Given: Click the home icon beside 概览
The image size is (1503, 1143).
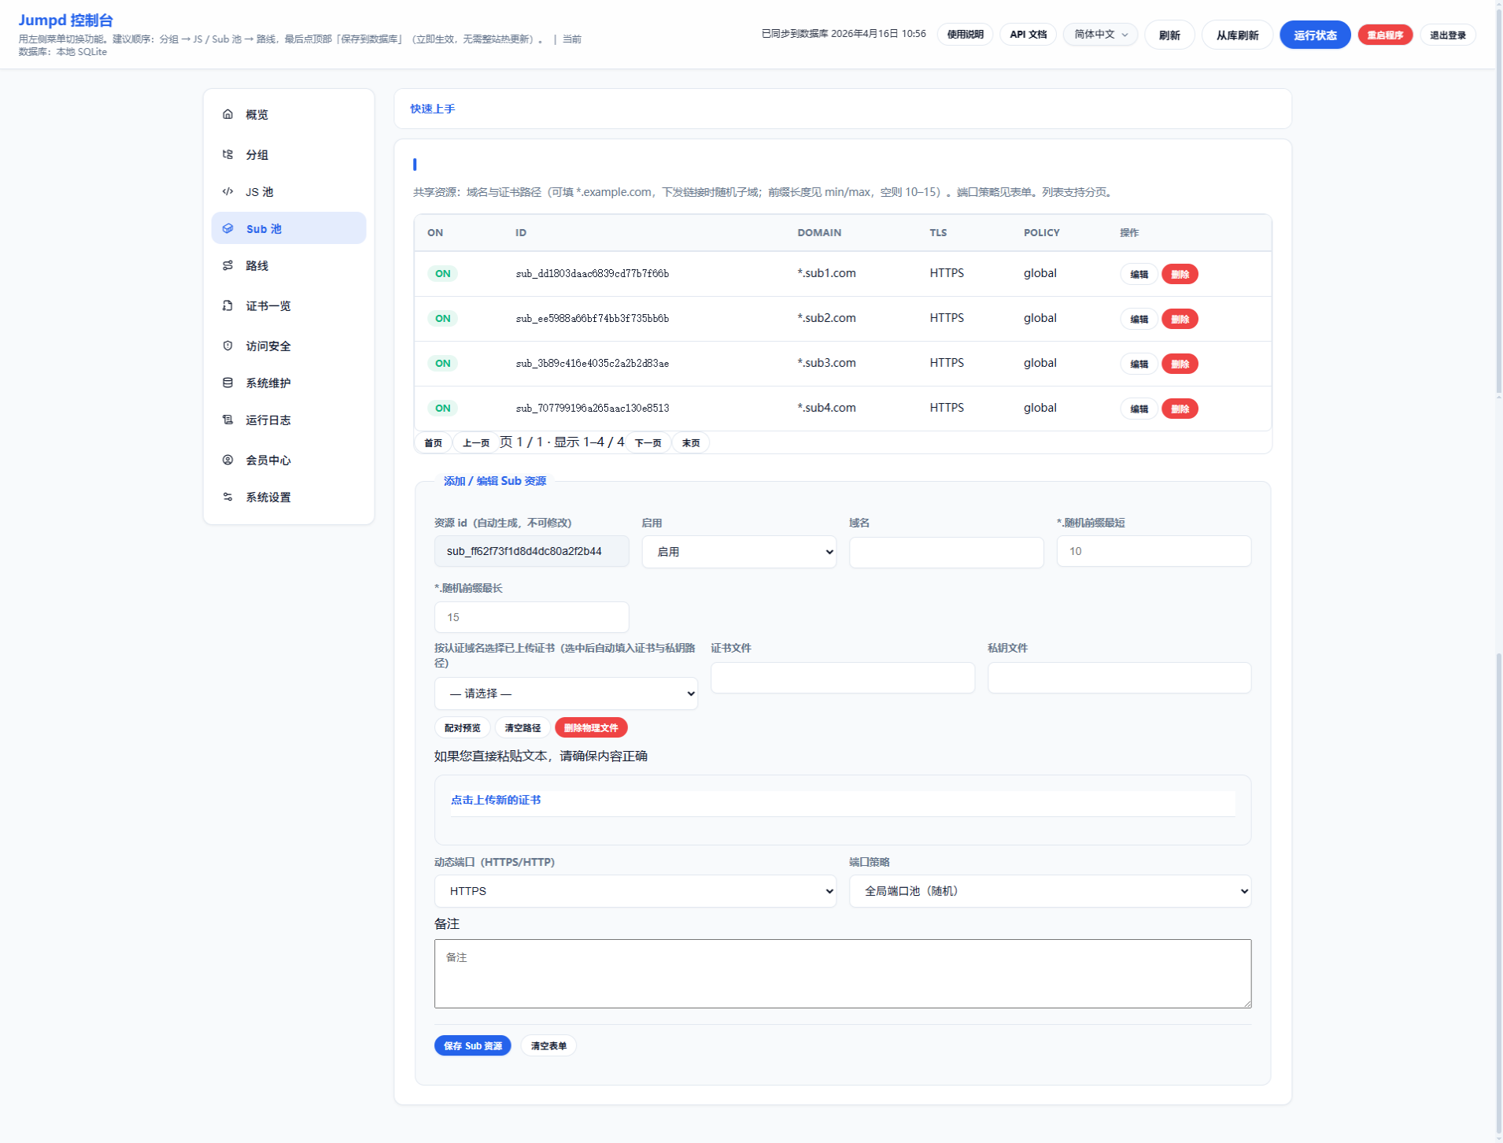Looking at the screenshot, I should [227, 114].
